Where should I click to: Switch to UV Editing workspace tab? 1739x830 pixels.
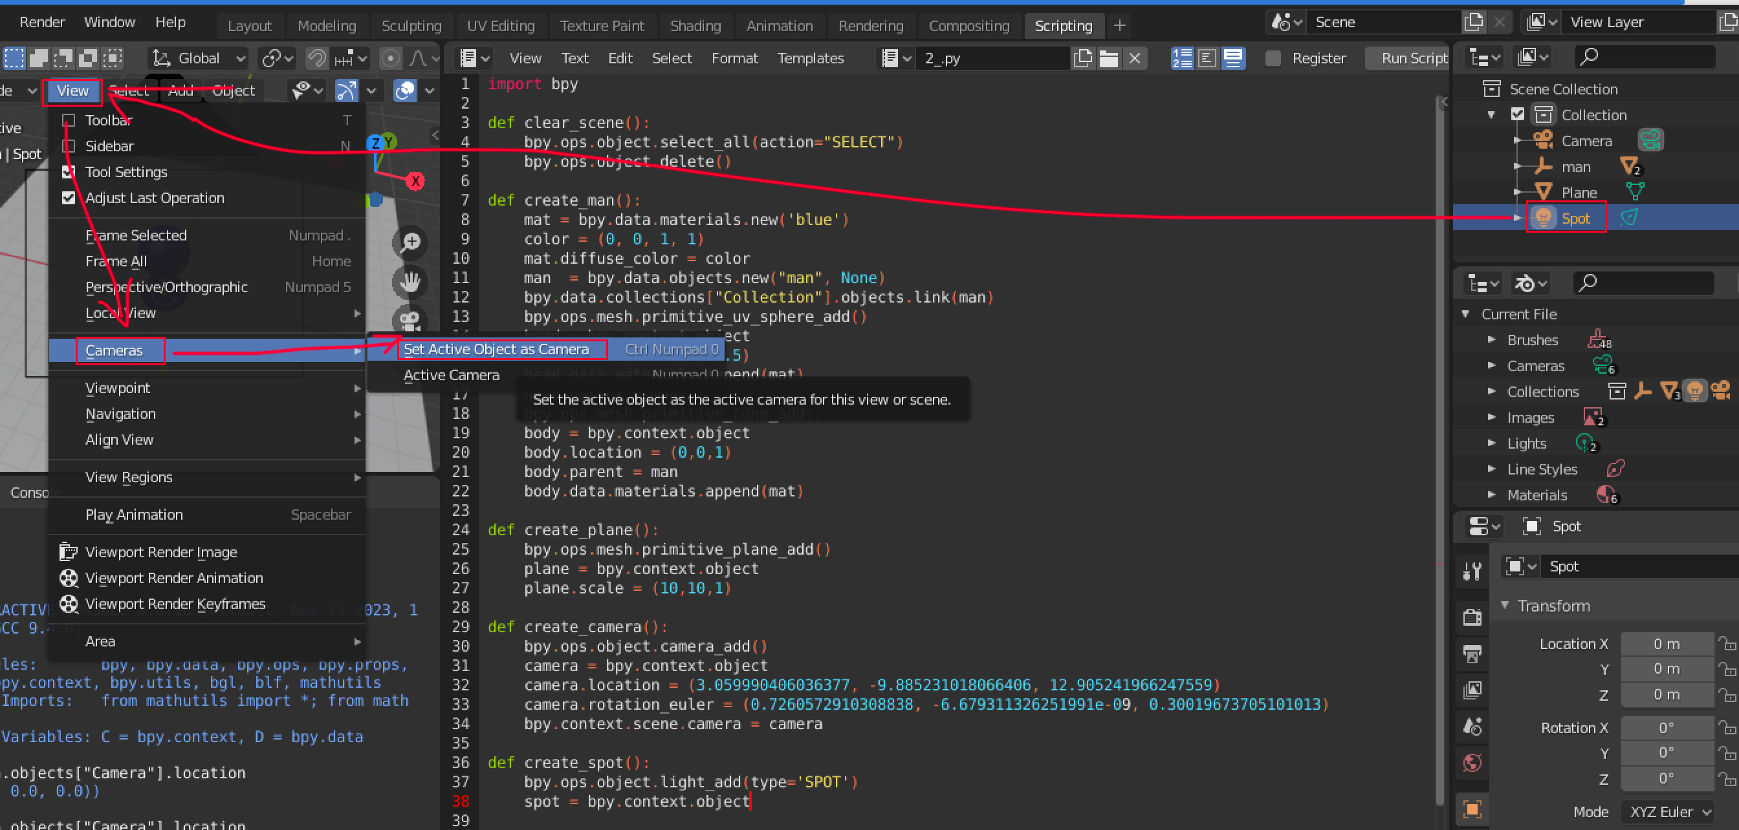pos(500,26)
